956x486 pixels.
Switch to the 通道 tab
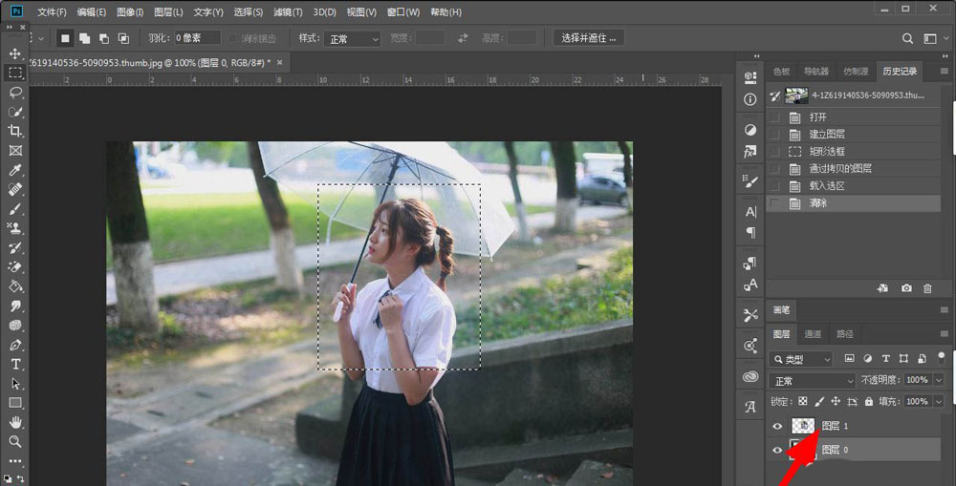click(812, 334)
